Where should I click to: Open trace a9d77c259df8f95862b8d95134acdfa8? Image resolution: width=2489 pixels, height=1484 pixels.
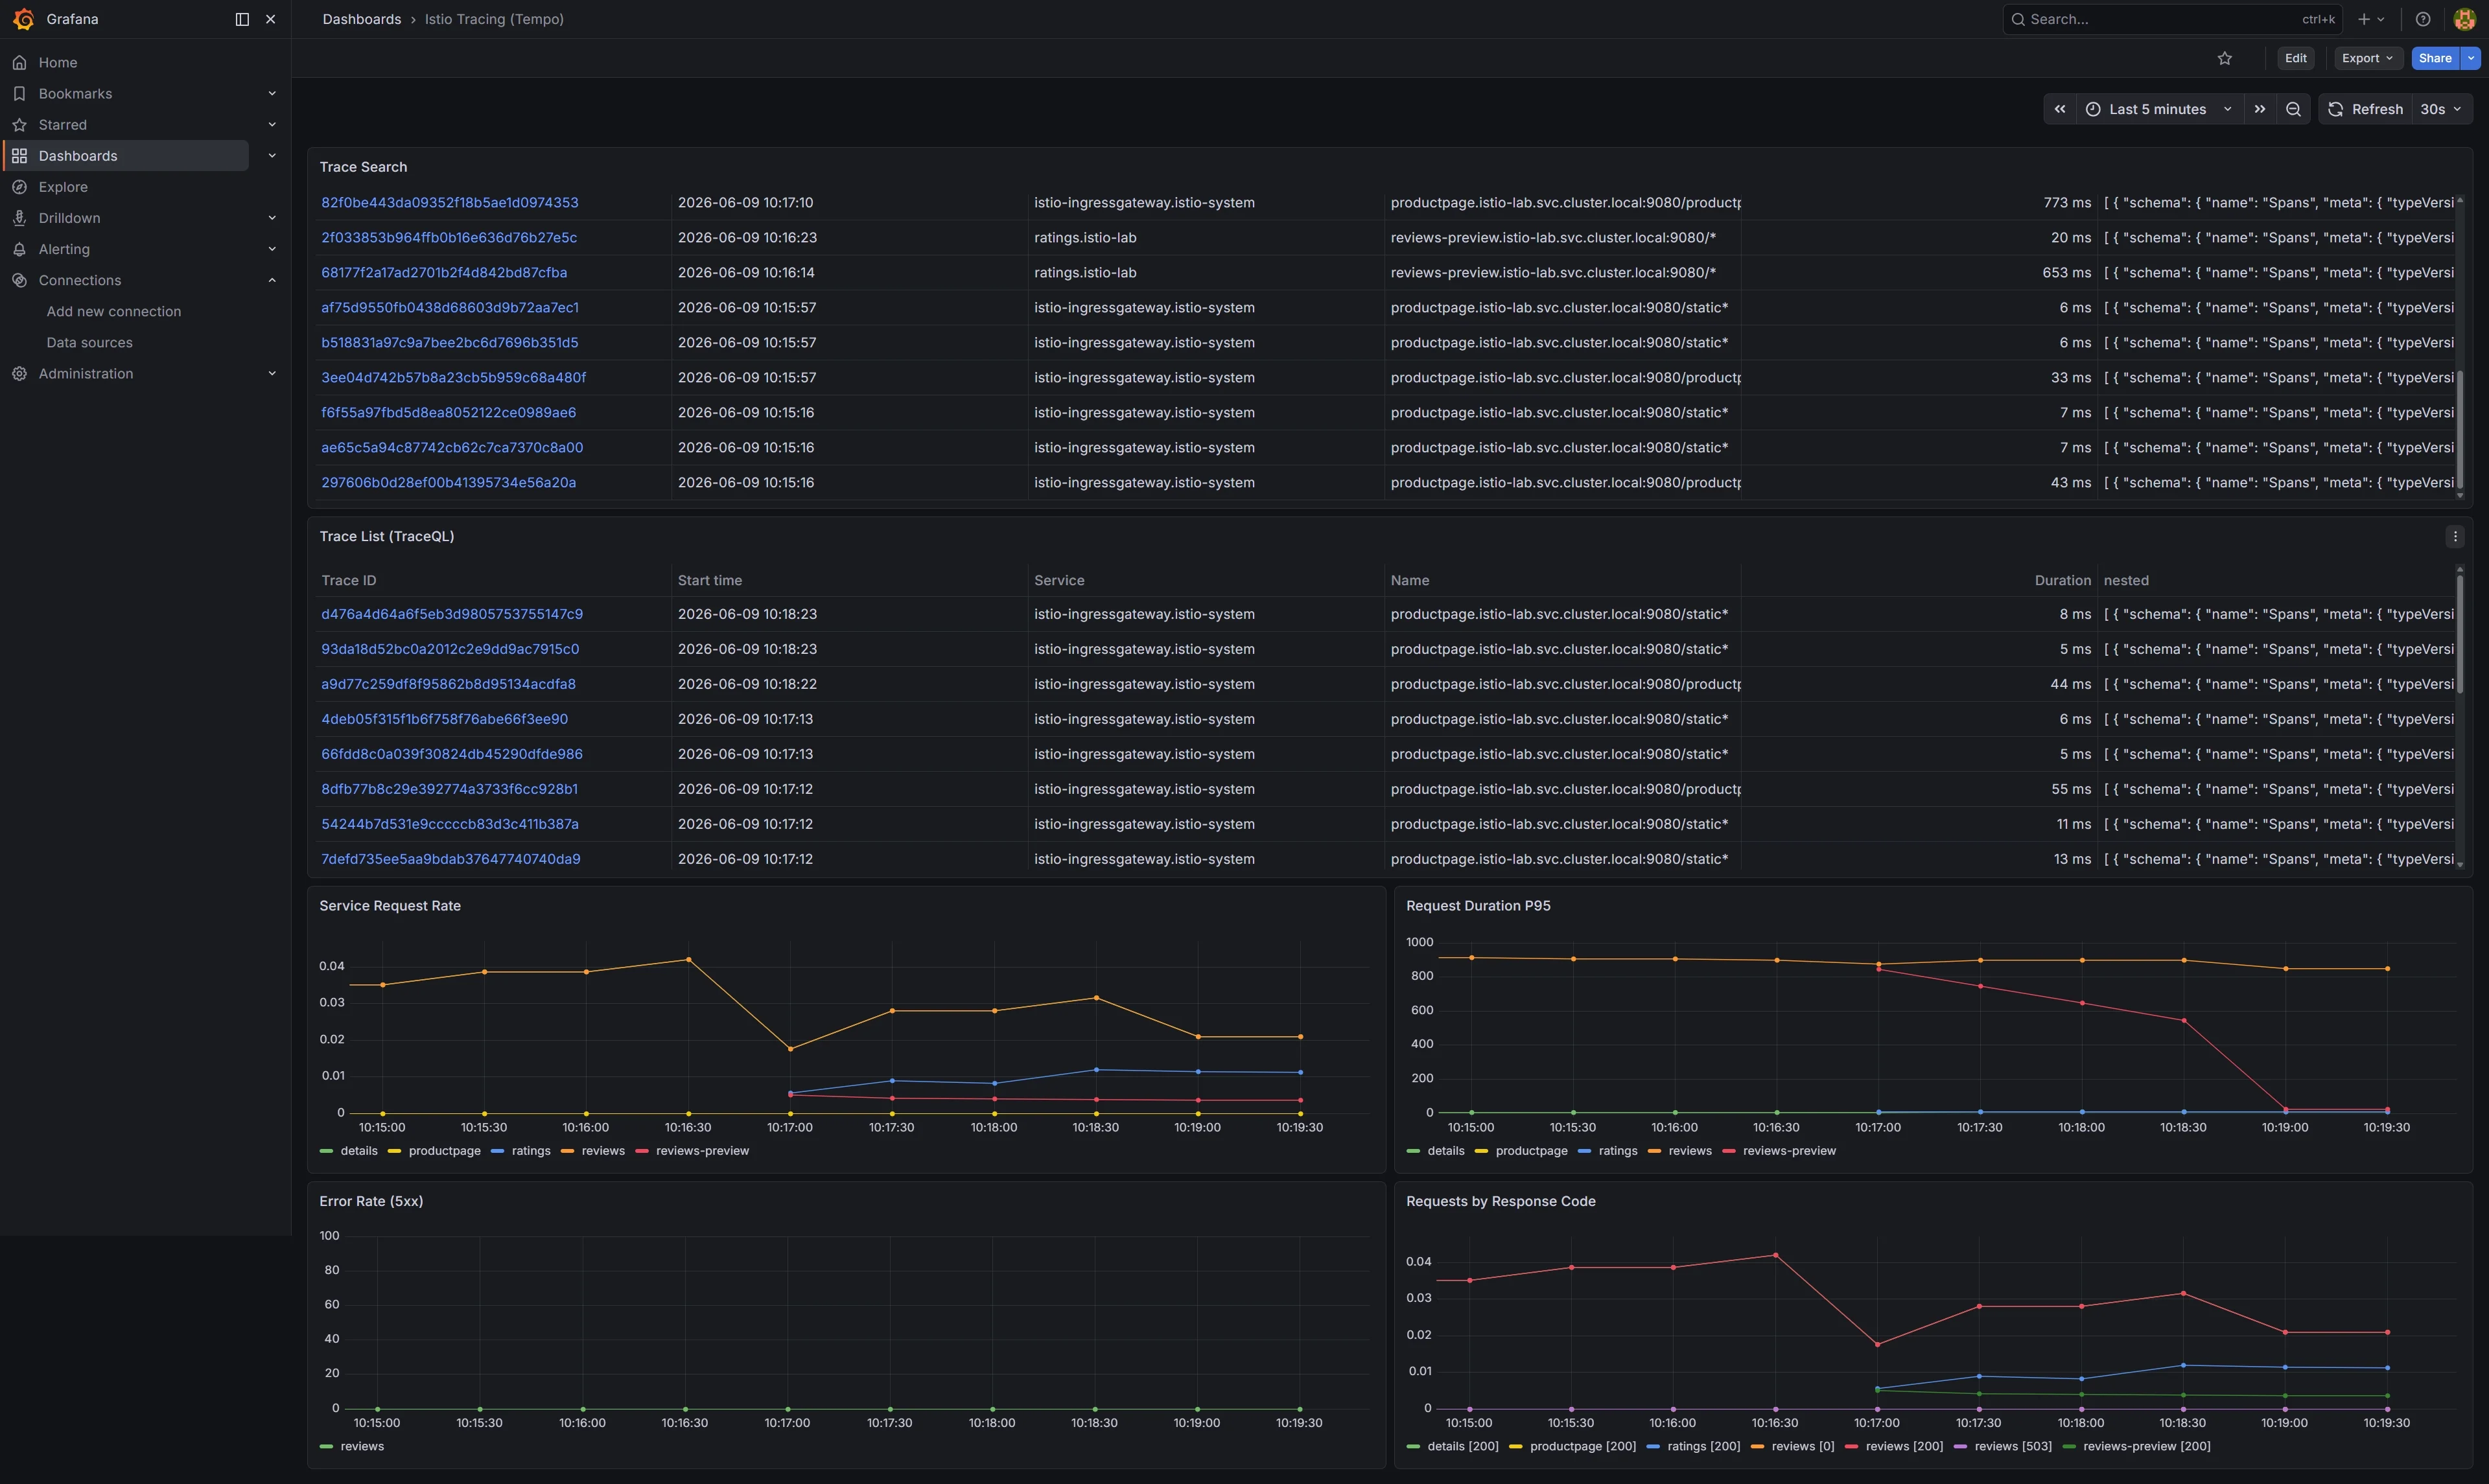coord(448,684)
